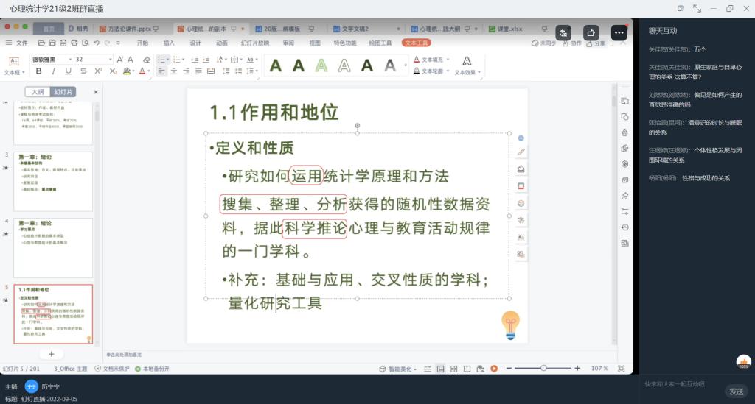Click the clear formatting eraser icon

(x=146, y=59)
